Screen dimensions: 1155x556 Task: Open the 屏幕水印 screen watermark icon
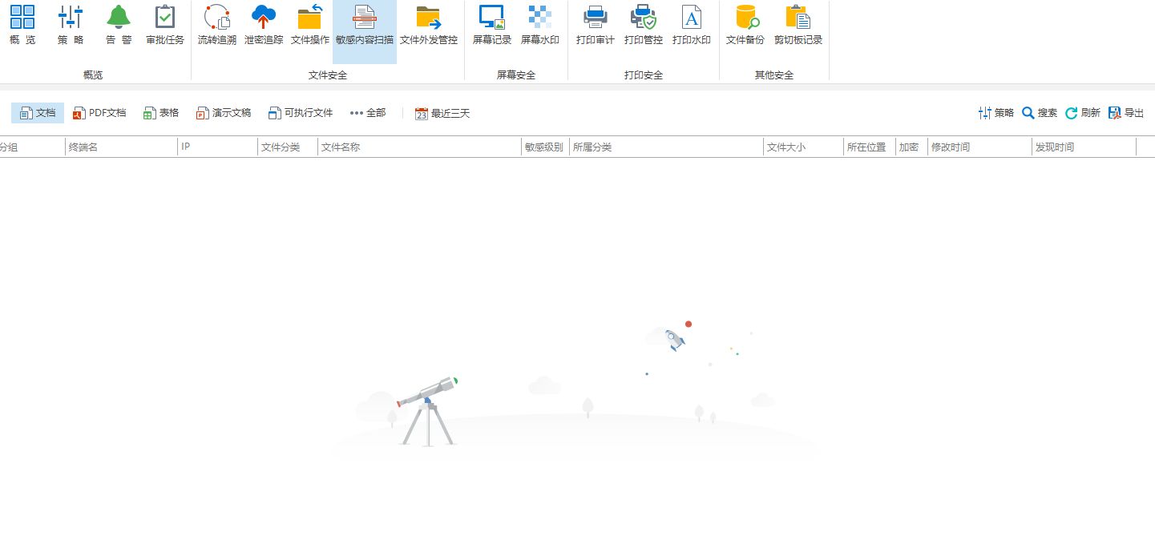click(540, 24)
